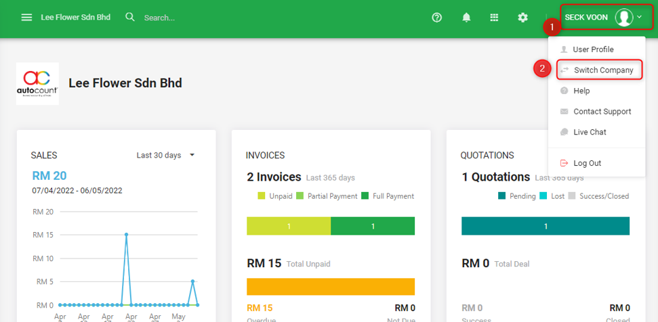This screenshot has height=322, width=658.
Task: Click the SALES card title
Action: point(44,156)
